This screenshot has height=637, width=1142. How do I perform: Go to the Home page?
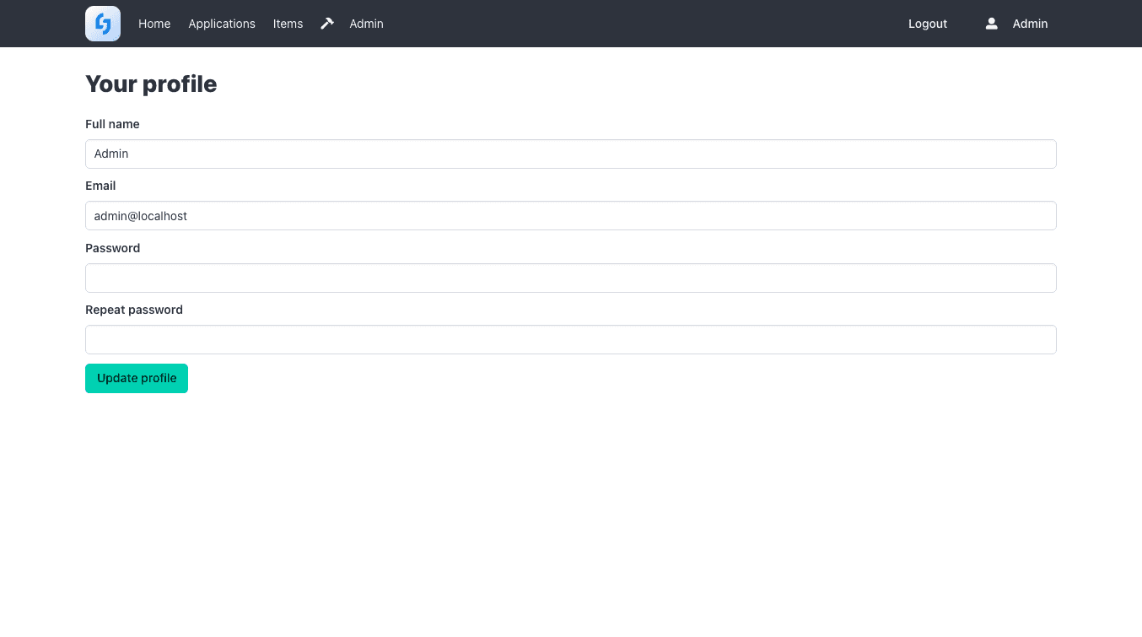click(154, 24)
